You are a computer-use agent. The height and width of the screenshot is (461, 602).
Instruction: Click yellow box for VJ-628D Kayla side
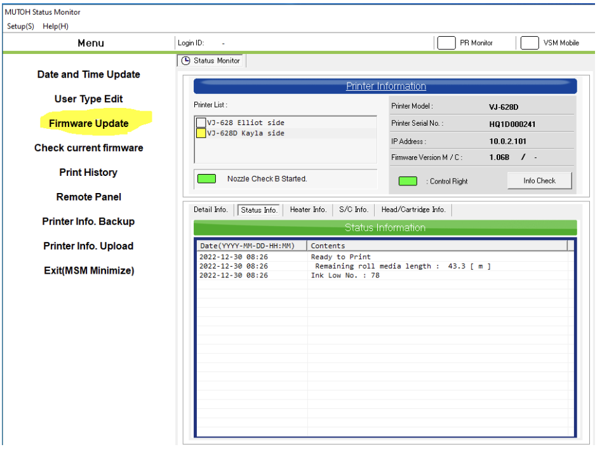point(201,133)
